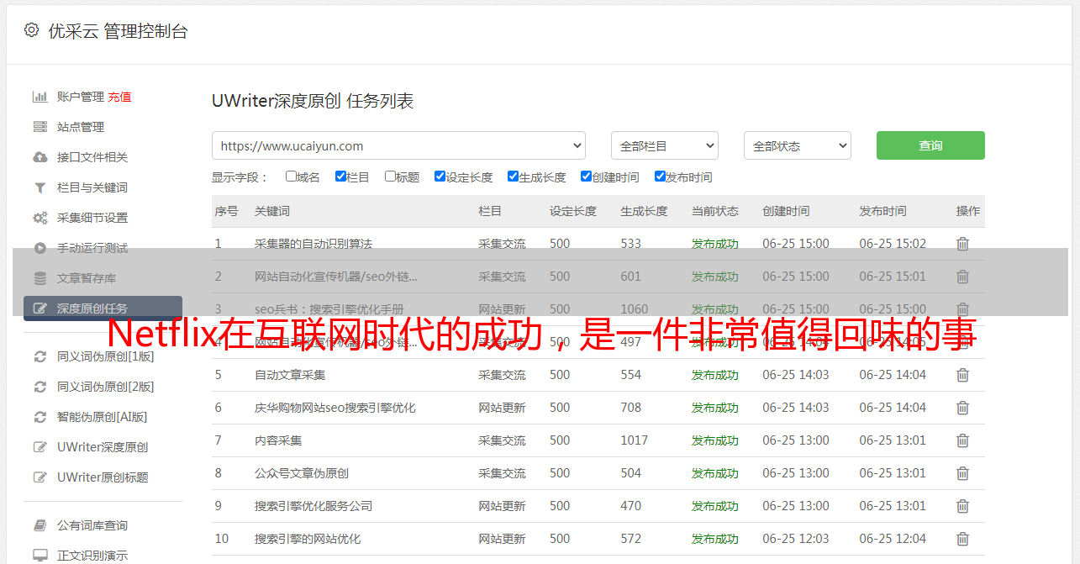
Task: Go to 公有词库查询 menu item
Action: click(92, 525)
